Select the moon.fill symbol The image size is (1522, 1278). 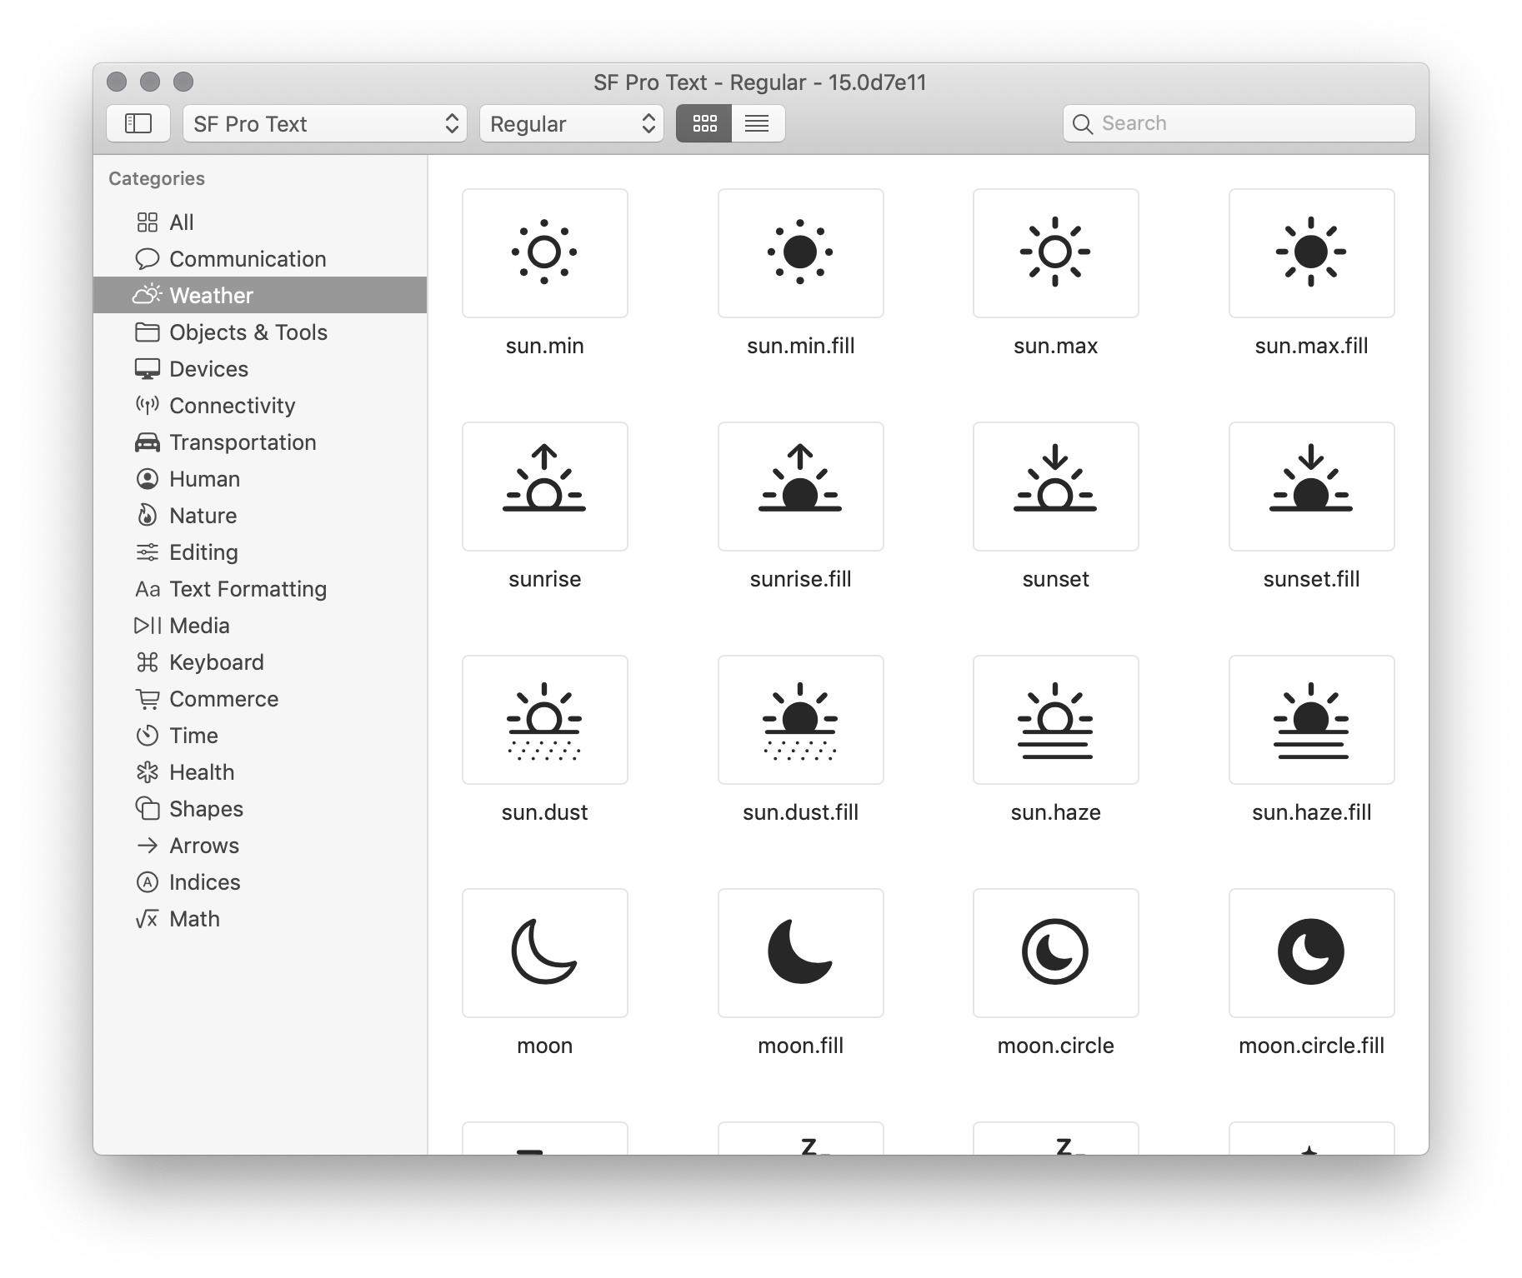pos(800,952)
